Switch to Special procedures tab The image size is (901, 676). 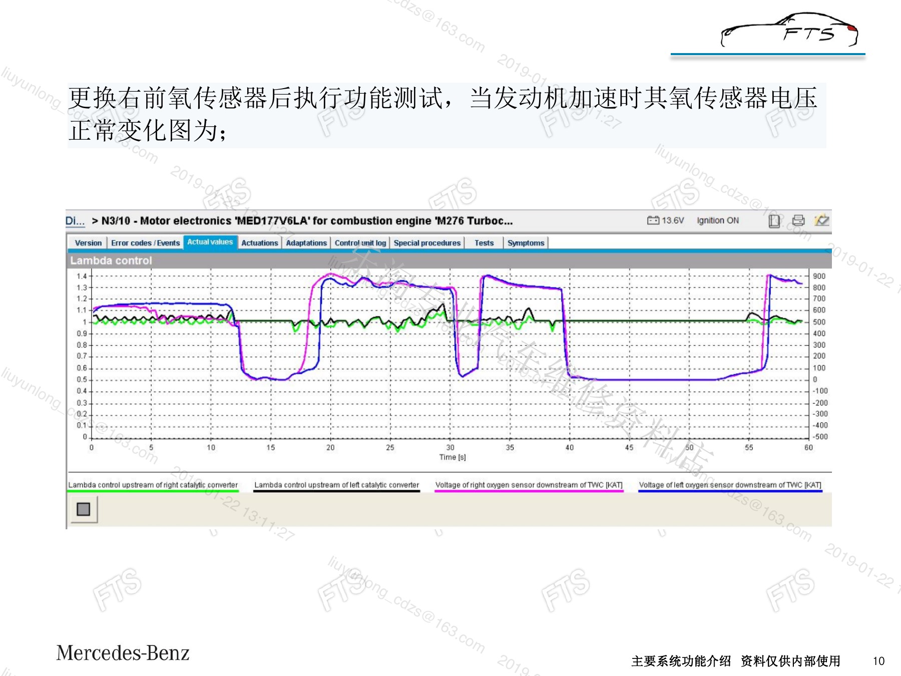click(427, 243)
